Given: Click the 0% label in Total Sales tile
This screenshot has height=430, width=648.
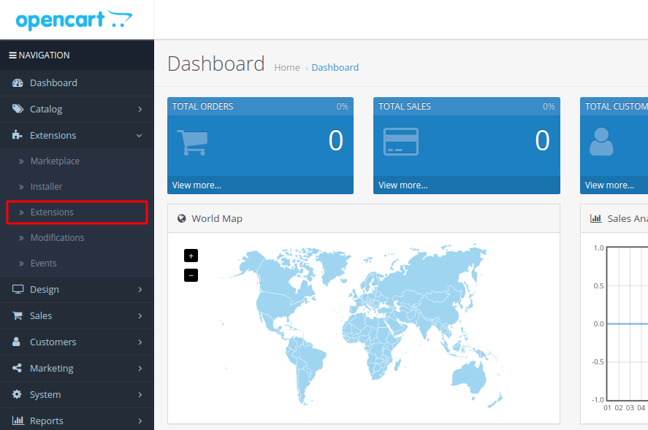Looking at the screenshot, I should click(x=549, y=107).
